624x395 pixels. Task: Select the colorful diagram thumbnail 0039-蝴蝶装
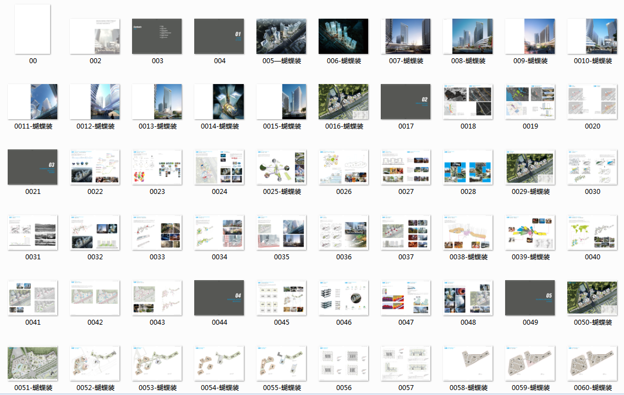tap(530, 232)
